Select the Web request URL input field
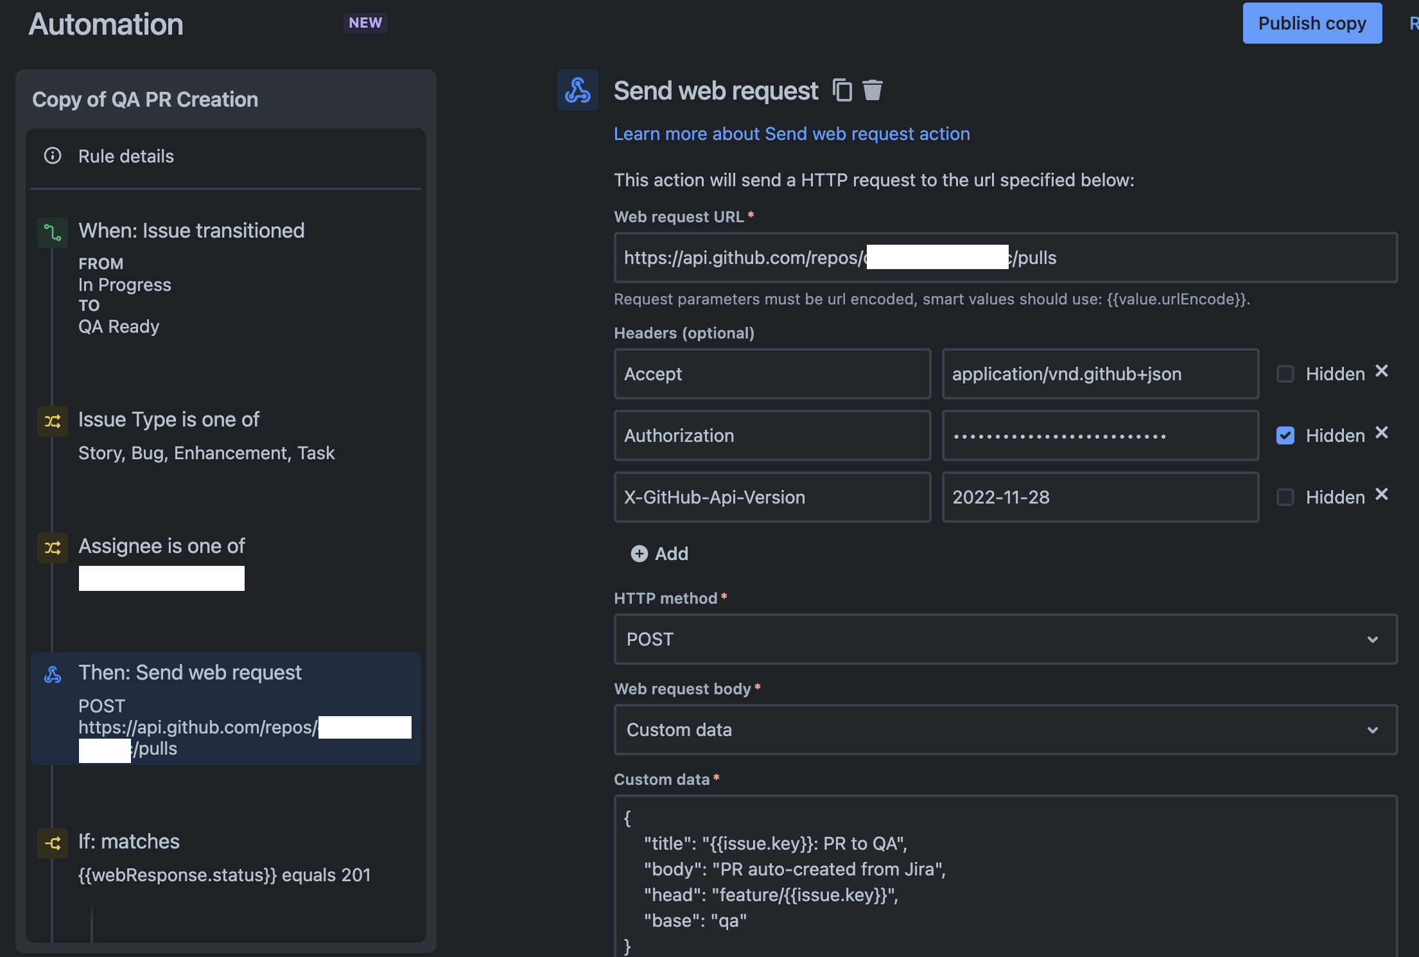This screenshot has width=1419, height=957. (1005, 256)
